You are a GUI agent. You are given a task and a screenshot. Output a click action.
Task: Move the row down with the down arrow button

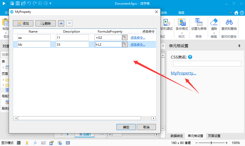click(x=69, y=23)
